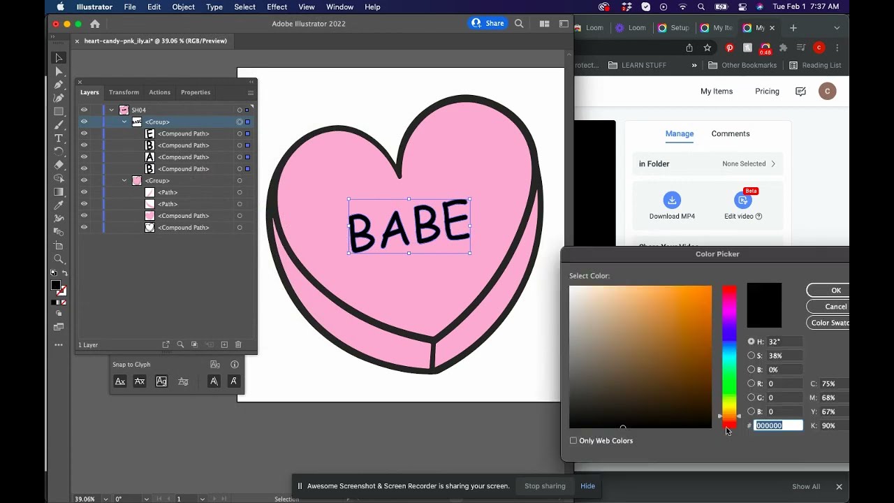The image size is (894, 503).
Task: Click Illustrator Home icon
Action: coord(95,24)
